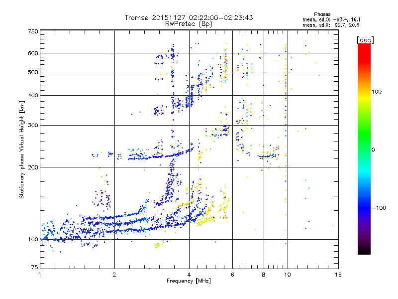Click the y-axis tick label '750'
The width and height of the screenshot is (398, 299).
33,31
